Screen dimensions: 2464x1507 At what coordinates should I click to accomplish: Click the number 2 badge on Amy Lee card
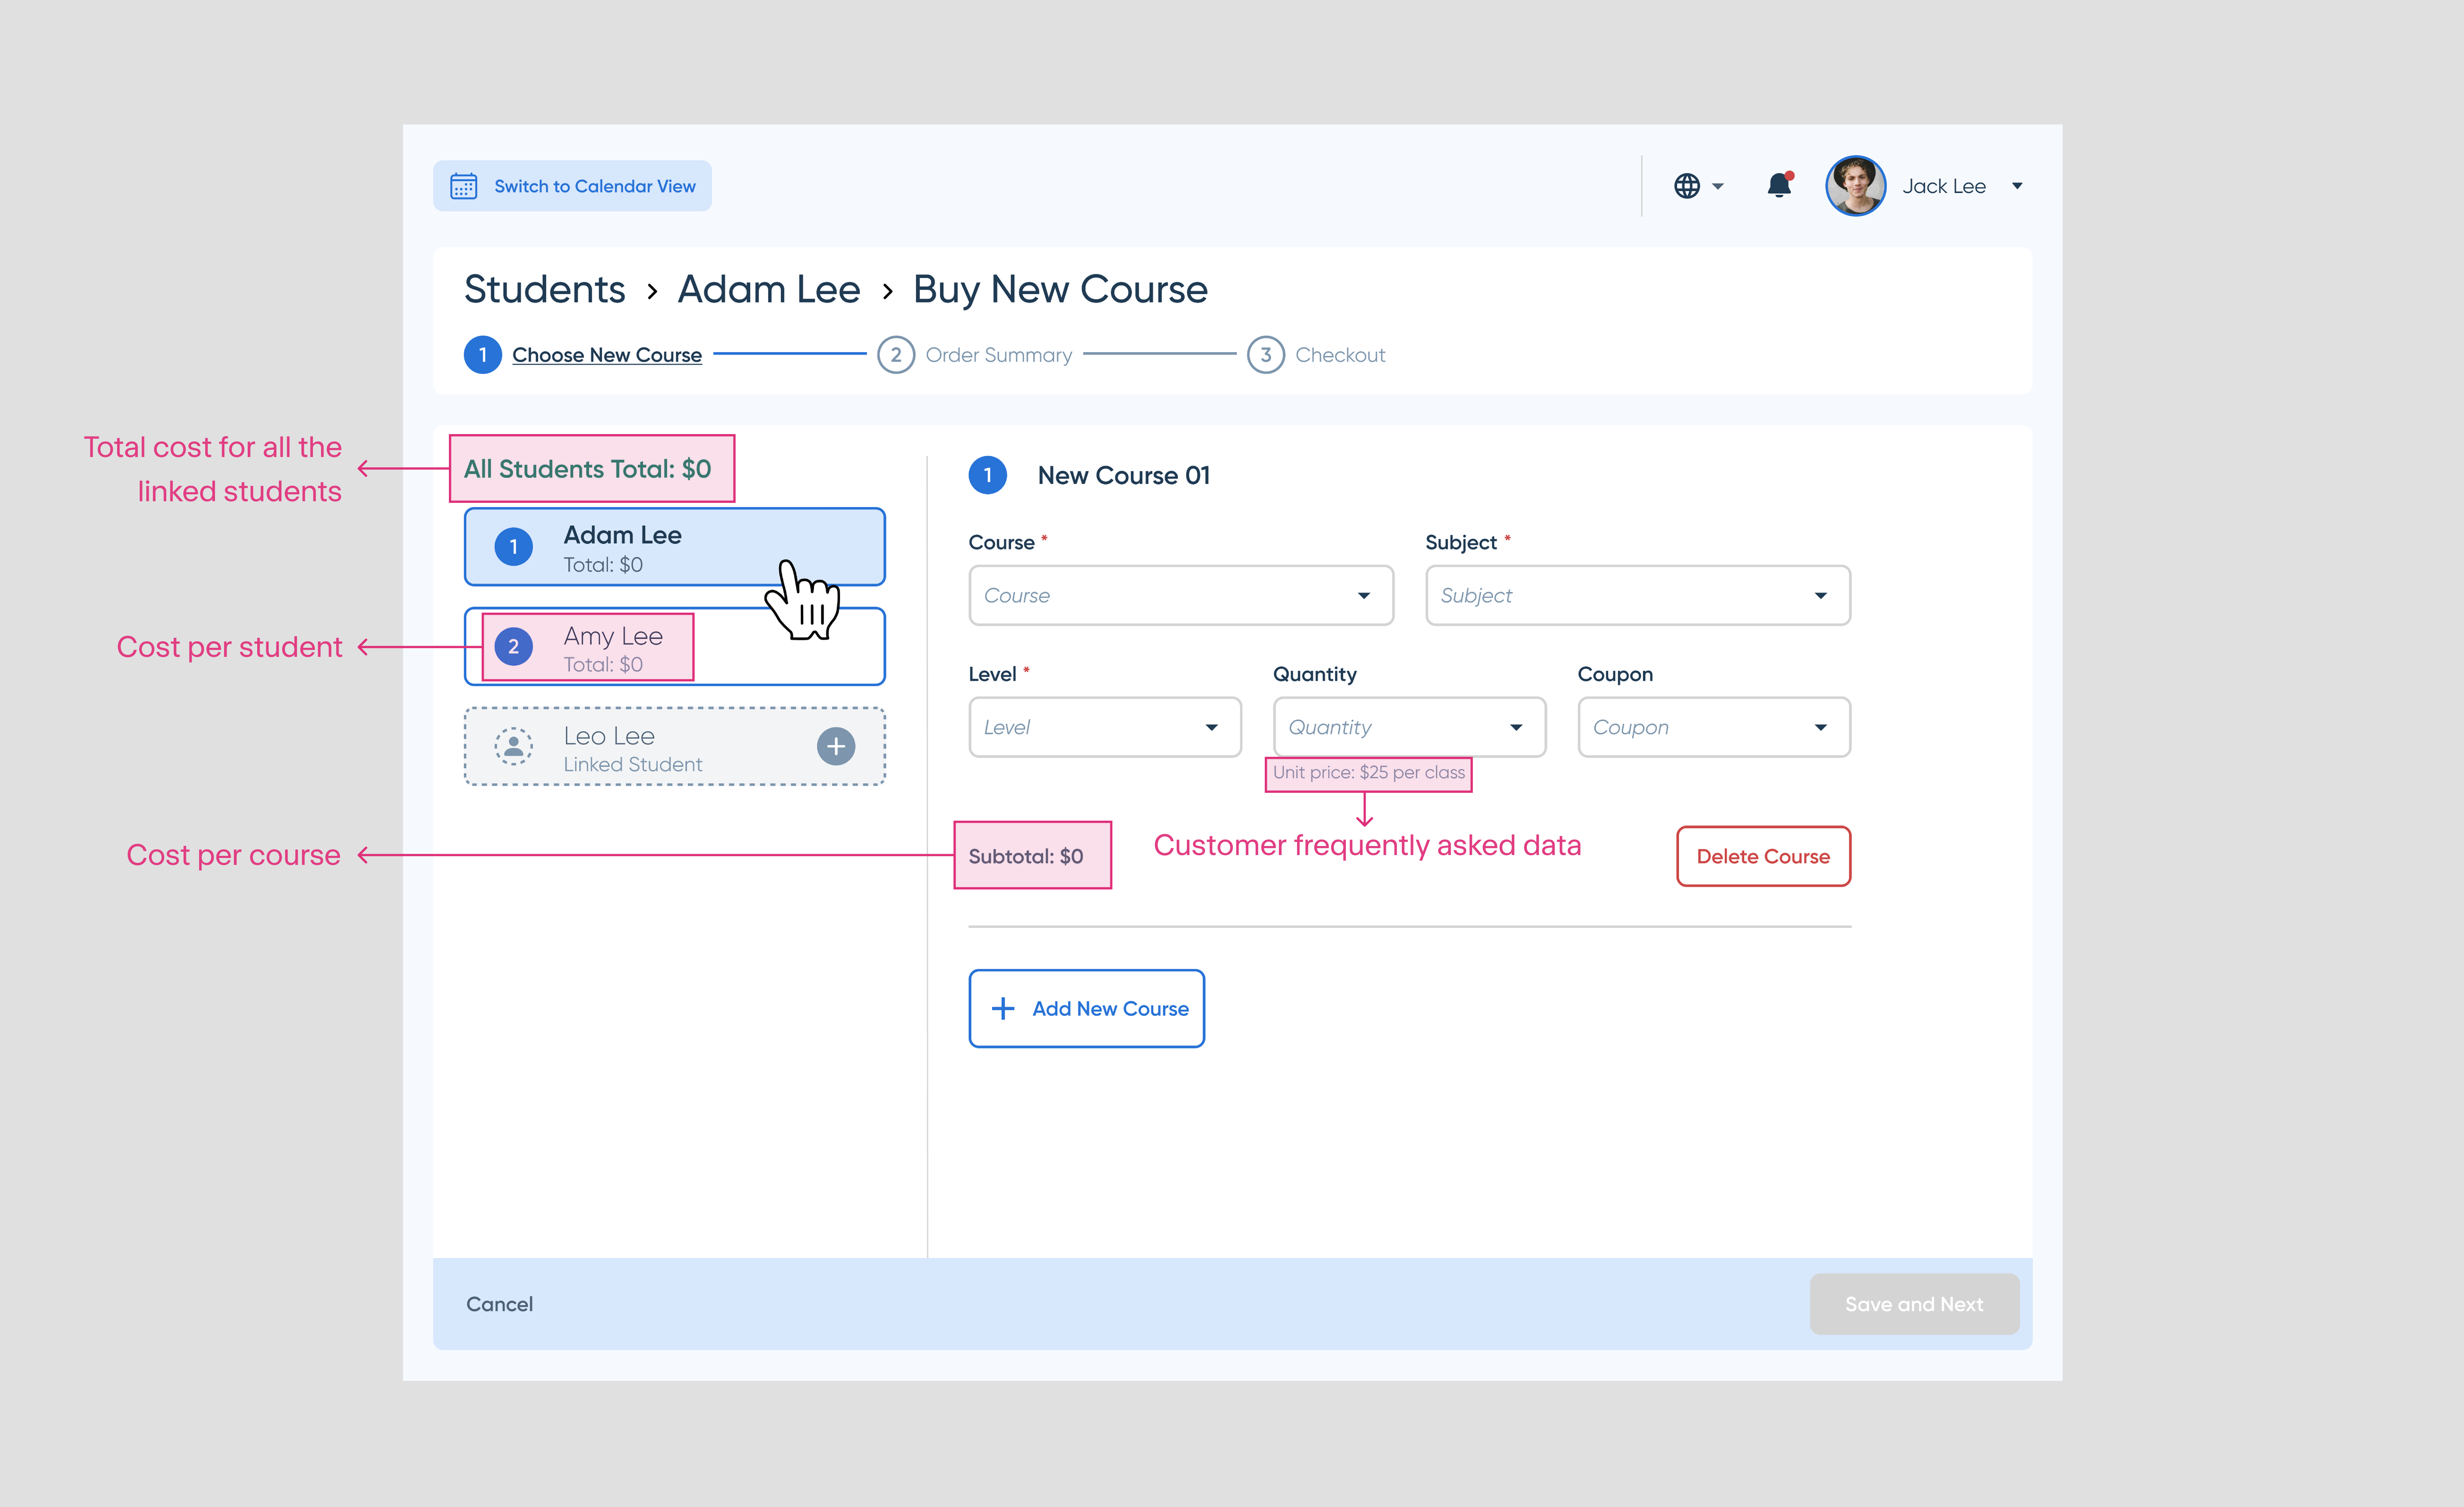pos(514,647)
